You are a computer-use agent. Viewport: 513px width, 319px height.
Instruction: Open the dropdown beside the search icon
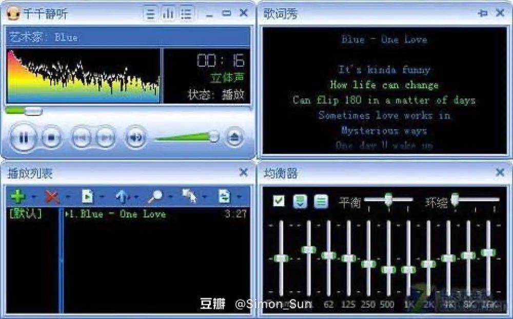[170, 196]
